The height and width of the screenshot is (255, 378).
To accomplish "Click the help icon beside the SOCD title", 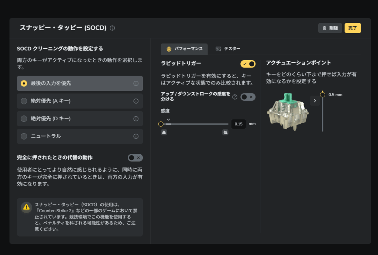I will (113, 28).
